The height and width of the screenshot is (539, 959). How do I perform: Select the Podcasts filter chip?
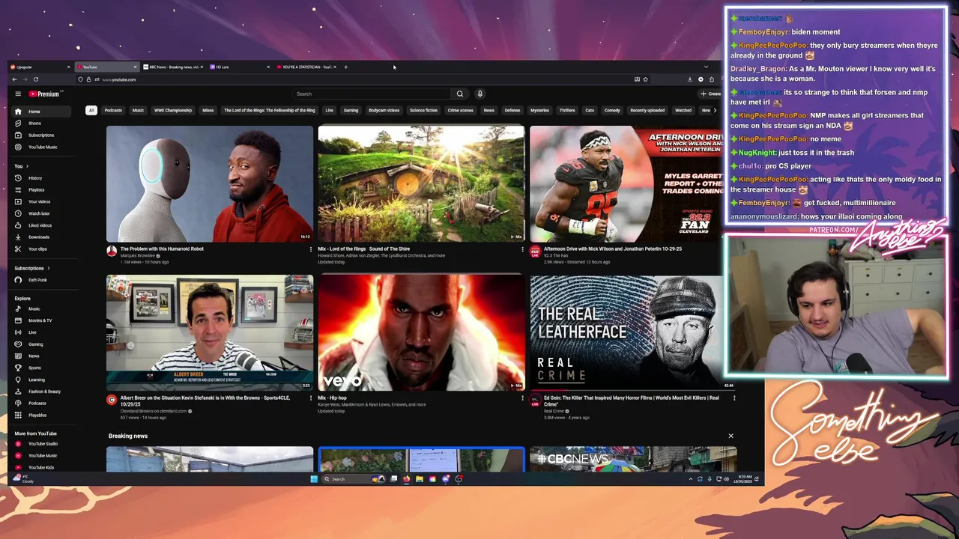click(113, 110)
